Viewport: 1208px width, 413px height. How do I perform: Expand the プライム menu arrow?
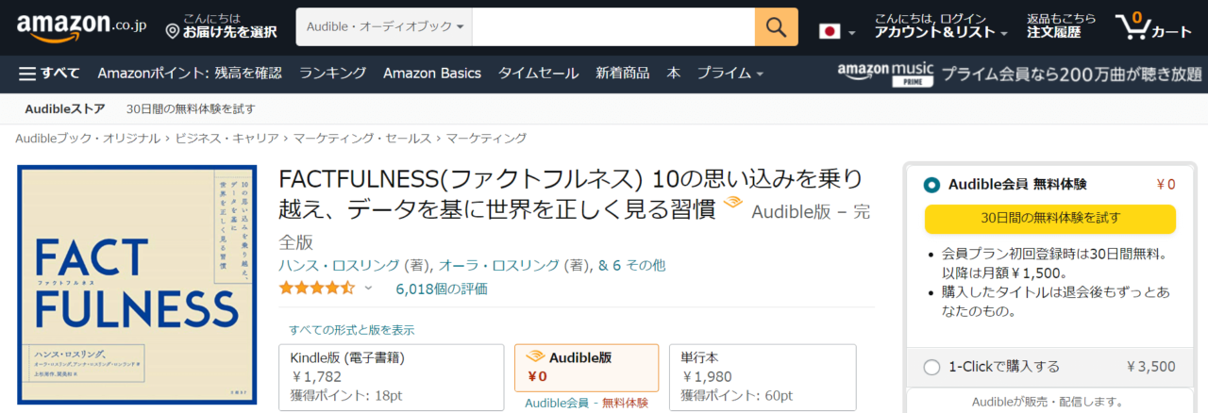click(x=760, y=74)
